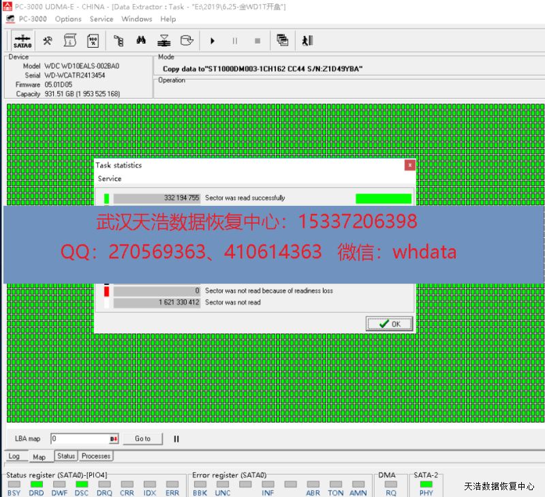This screenshot has height=497, width=545.
Task: Click the scroll document toolbar icon
Action: pos(70,41)
